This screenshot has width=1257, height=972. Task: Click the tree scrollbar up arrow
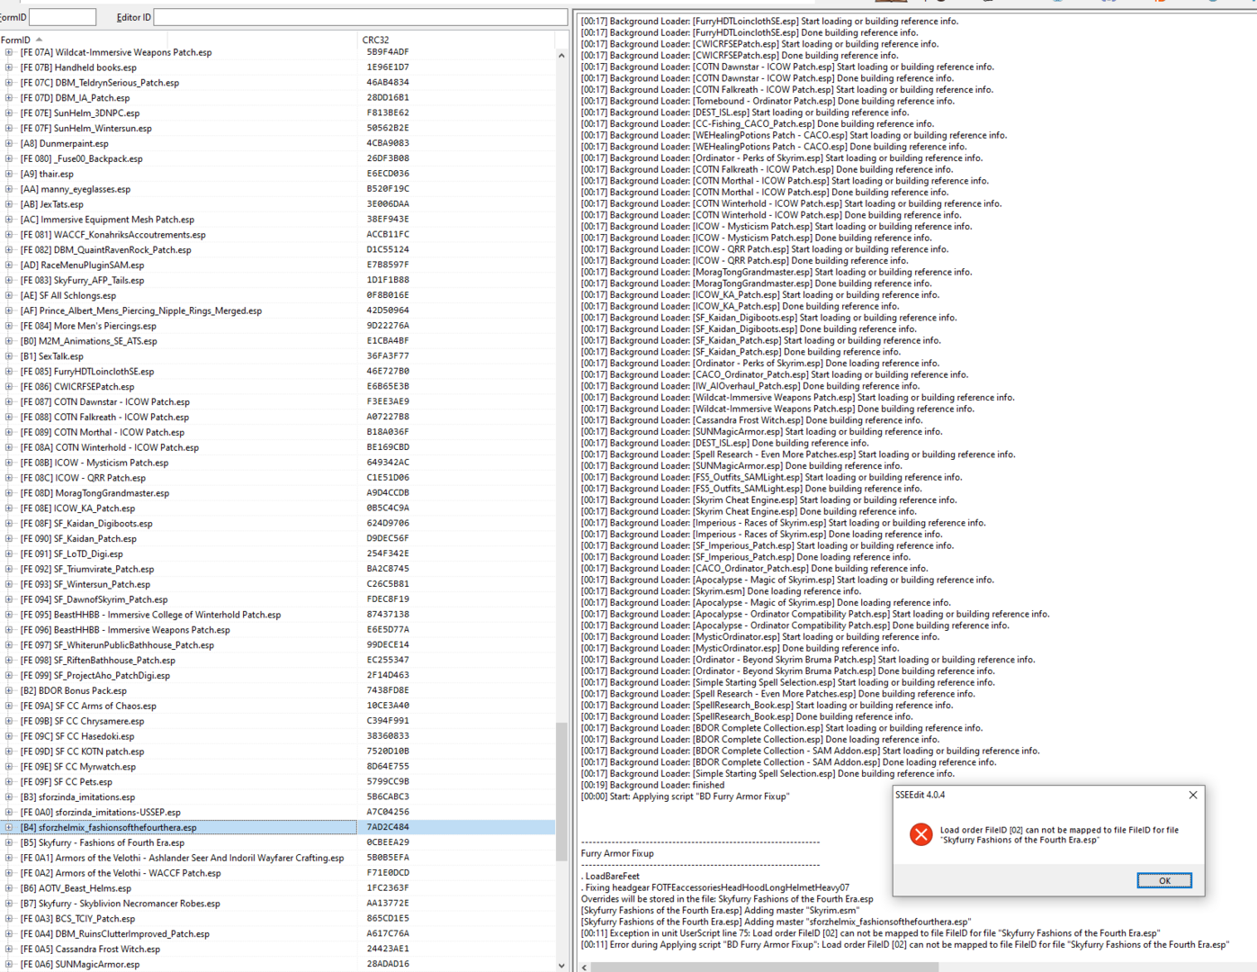click(x=561, y=56)
